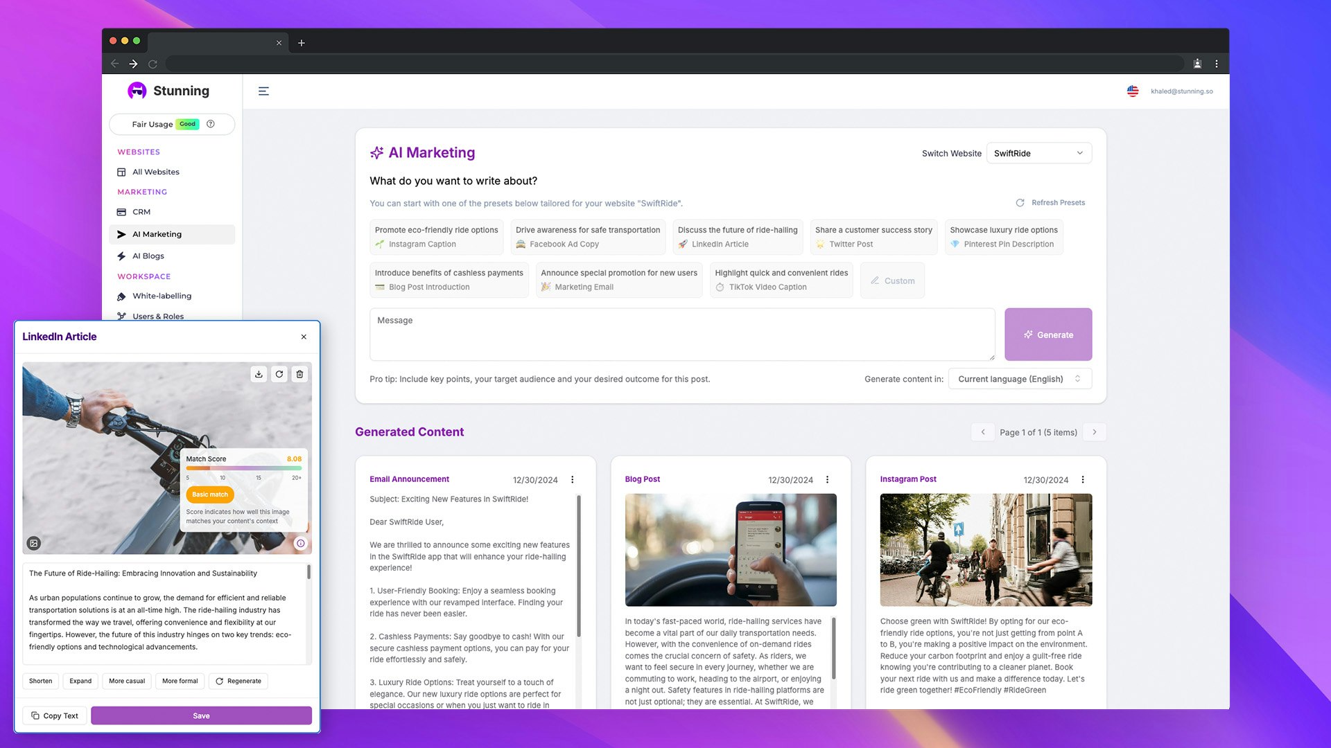Click the Email Announcement scrollbar
1331x748 pixels.
pos(579,565)
